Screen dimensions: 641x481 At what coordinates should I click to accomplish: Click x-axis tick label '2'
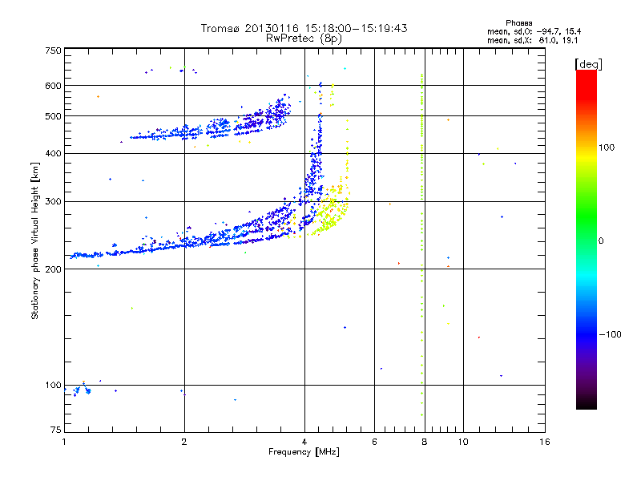tap(184, 442)
